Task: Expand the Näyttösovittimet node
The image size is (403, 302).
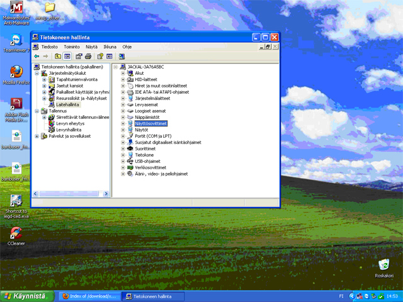Action: 123,123
